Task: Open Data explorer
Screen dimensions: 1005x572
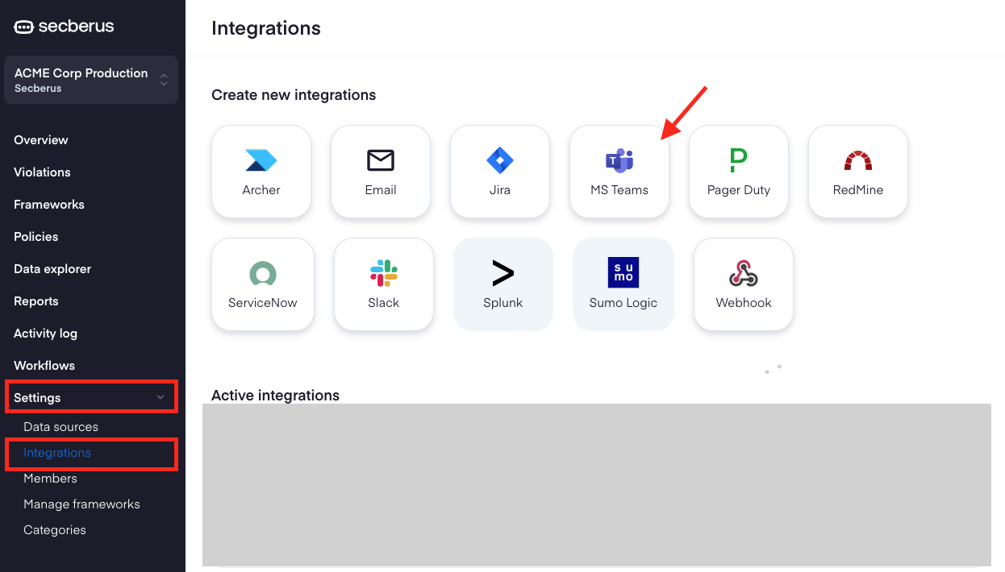Action: point(52,269)
